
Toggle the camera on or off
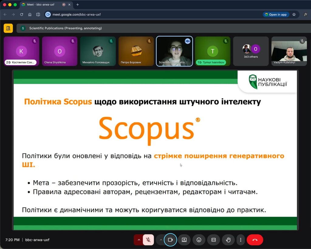(170, 240)
